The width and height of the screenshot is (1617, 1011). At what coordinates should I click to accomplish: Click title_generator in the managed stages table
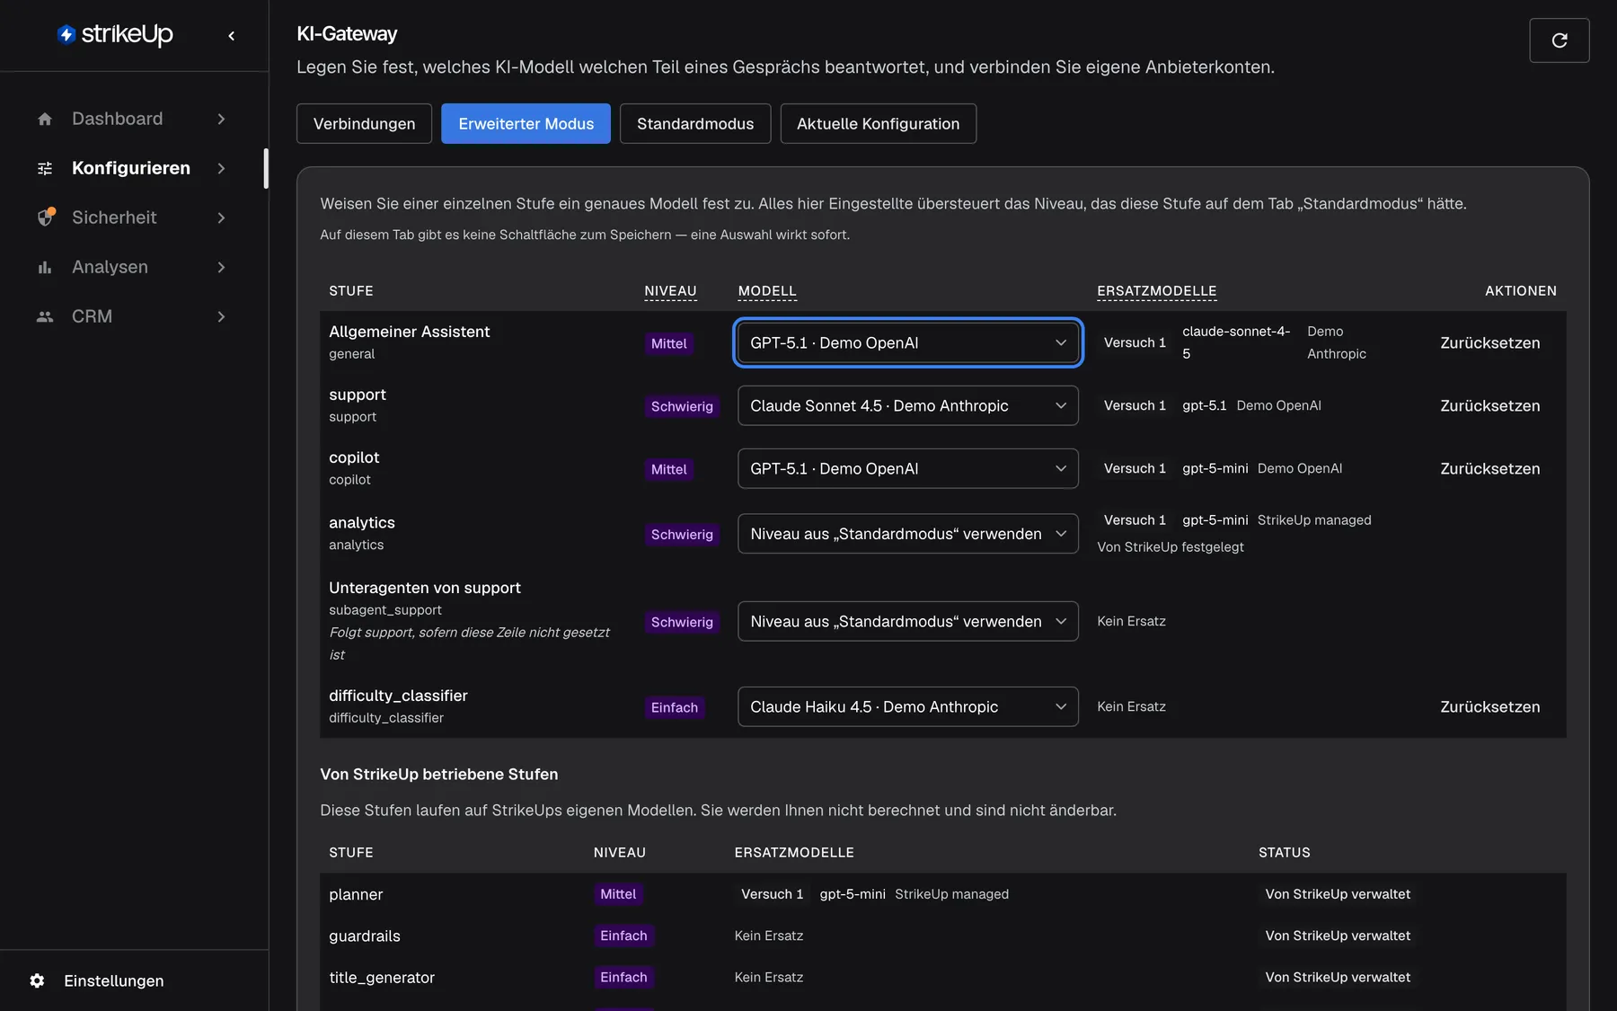tap(382, 977)
